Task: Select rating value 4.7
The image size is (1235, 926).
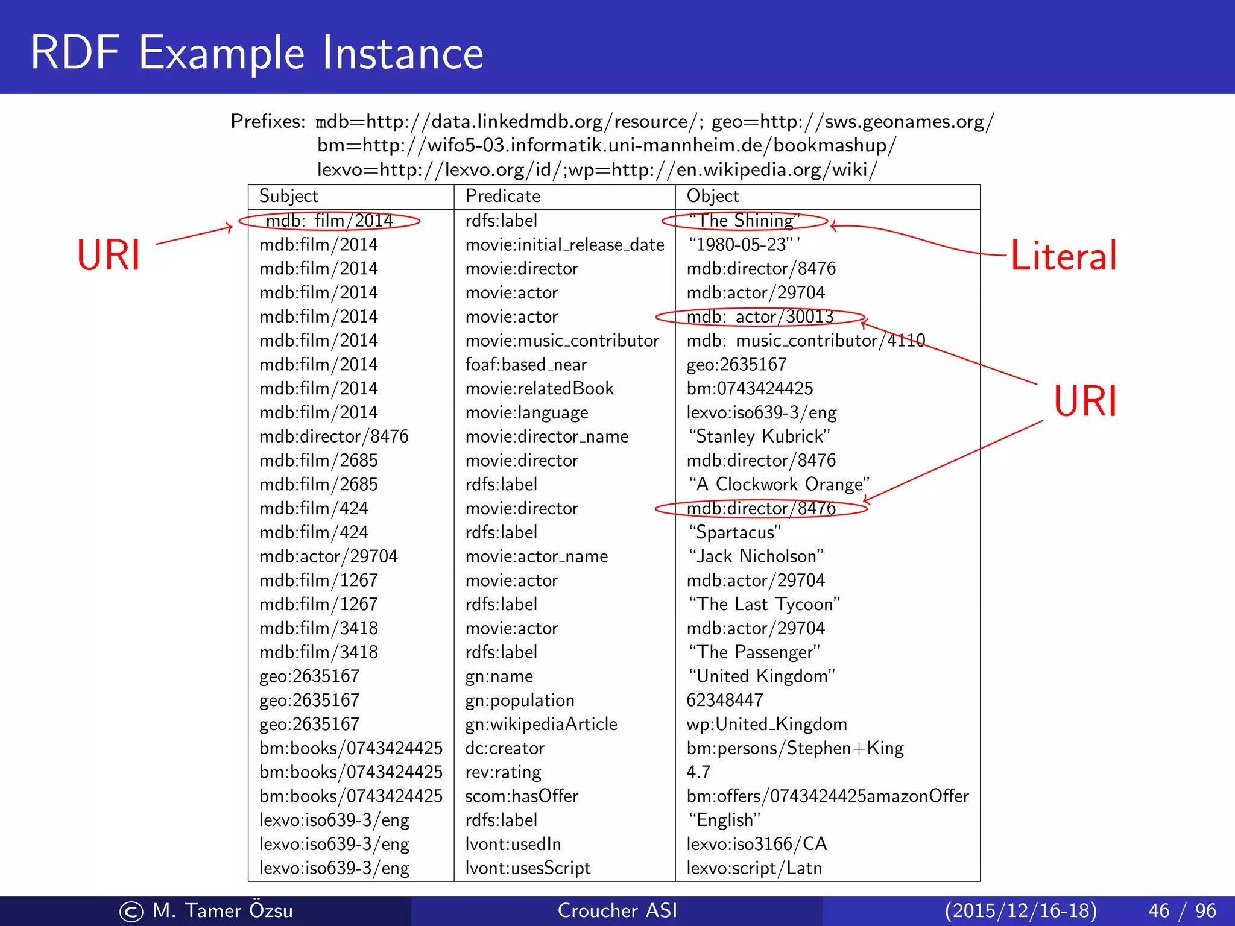Action: [x=698, y=773]
